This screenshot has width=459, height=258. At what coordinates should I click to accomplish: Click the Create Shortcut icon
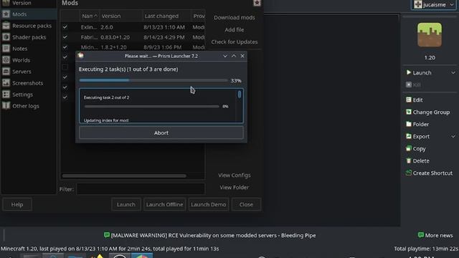coord(409,173)
